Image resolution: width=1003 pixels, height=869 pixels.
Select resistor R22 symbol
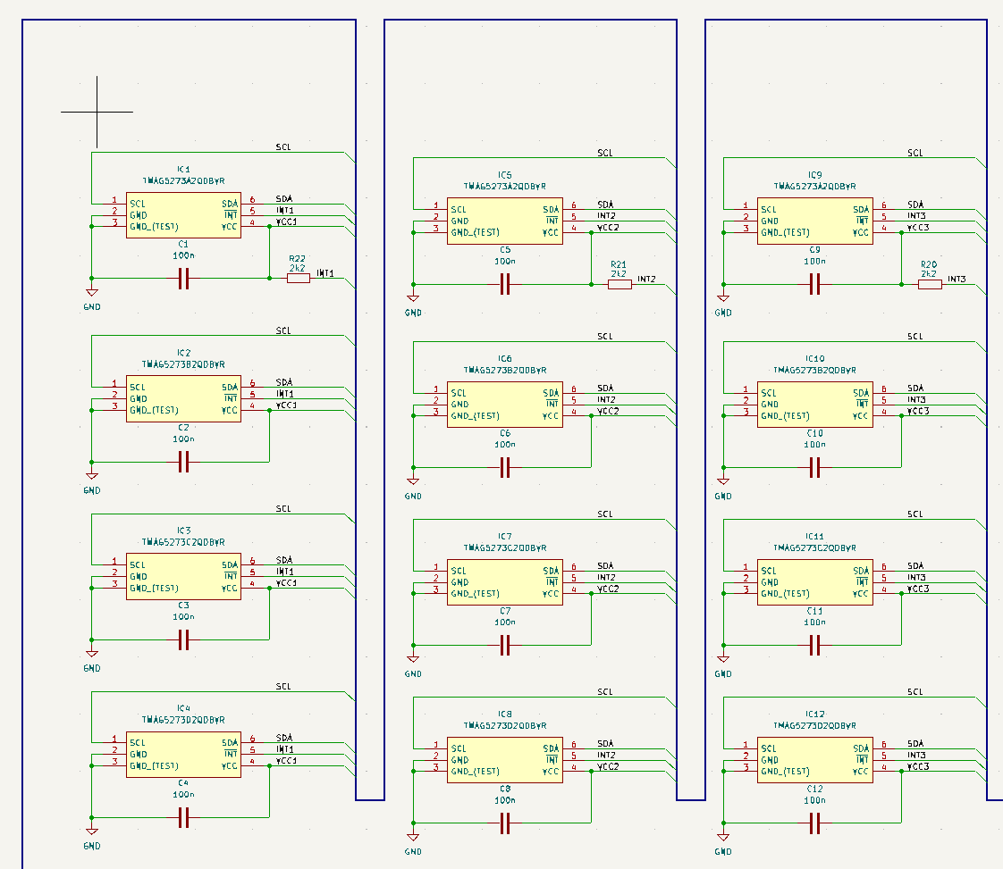pyautogui.click(x=299, y=279)
